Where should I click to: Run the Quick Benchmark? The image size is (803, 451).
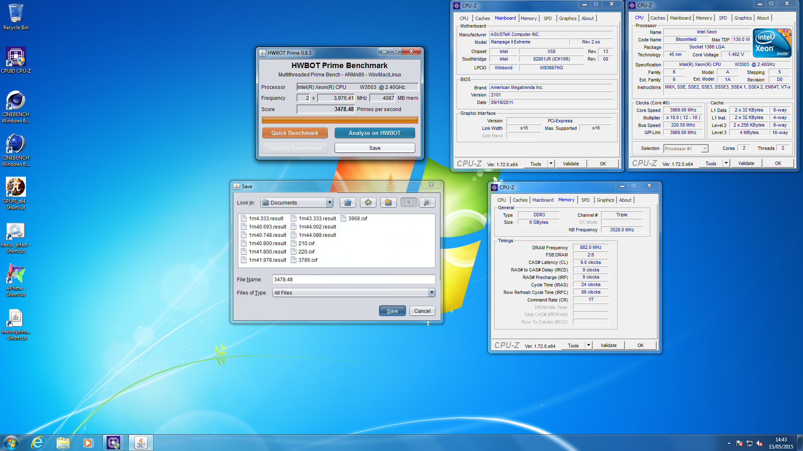[295, 133]
